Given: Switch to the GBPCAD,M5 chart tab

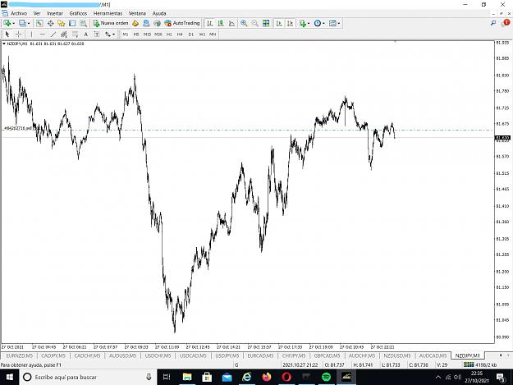Looking at the screenshot, I should pyautogui.click(x=327, y=355).
